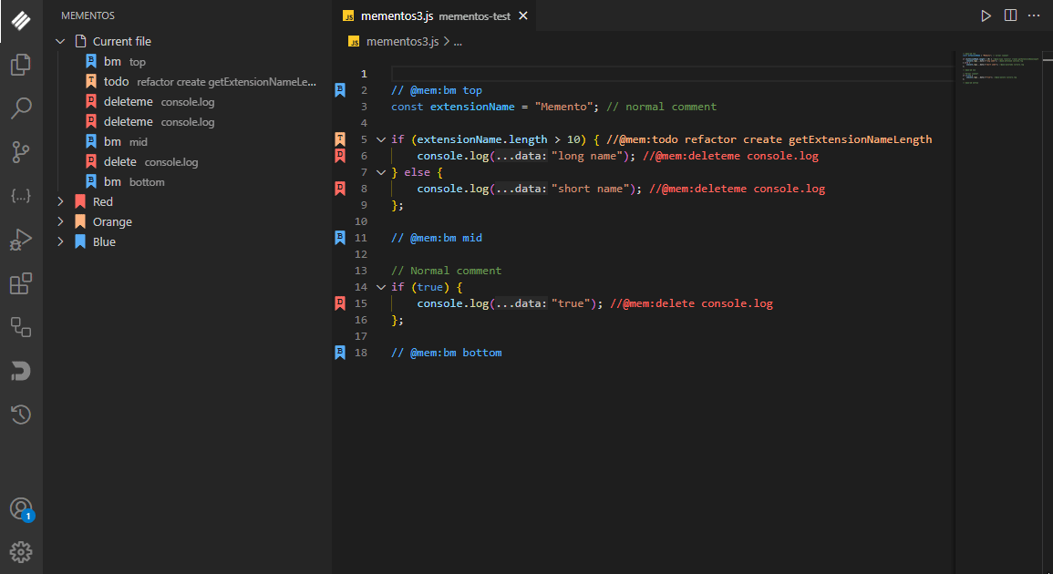Image resolution: width=1053 pixels, height=574 pixels.
Task: Expand the Orange group
Action: tap(60, 222)
